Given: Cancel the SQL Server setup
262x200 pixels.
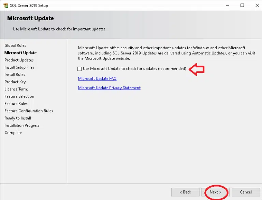Looking at the screenshot, I should (x=246, y=192).
